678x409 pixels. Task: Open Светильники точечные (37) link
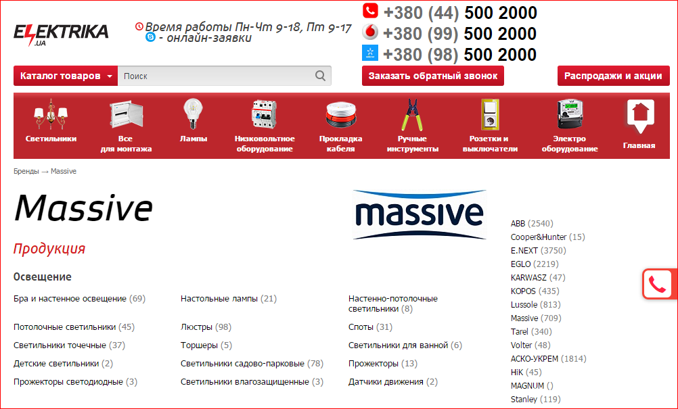[x=69, y=345]
